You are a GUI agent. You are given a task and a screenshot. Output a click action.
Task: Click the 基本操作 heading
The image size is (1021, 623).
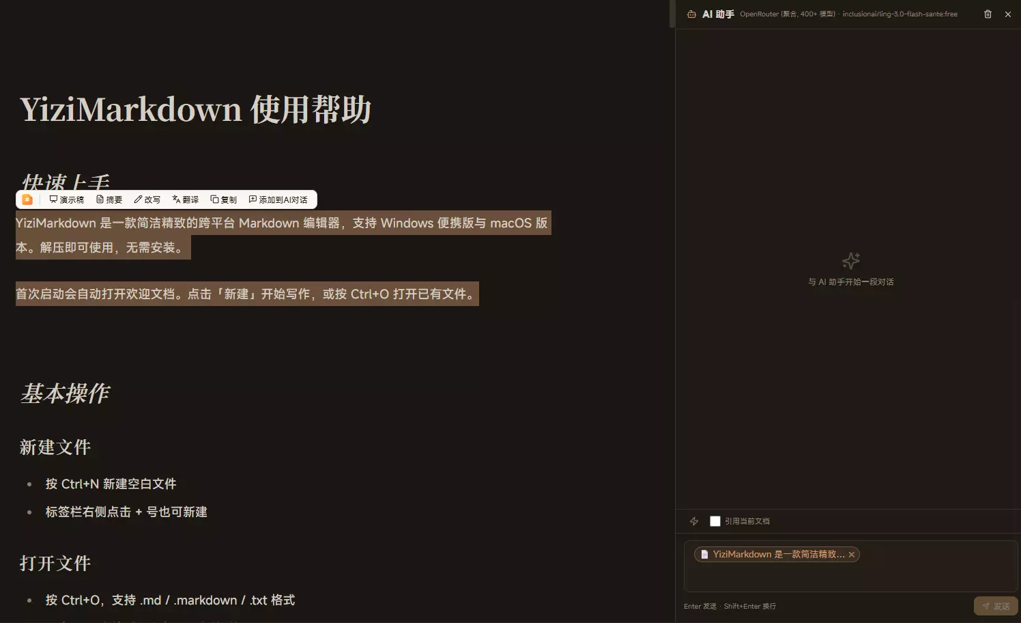coord(66,393)
